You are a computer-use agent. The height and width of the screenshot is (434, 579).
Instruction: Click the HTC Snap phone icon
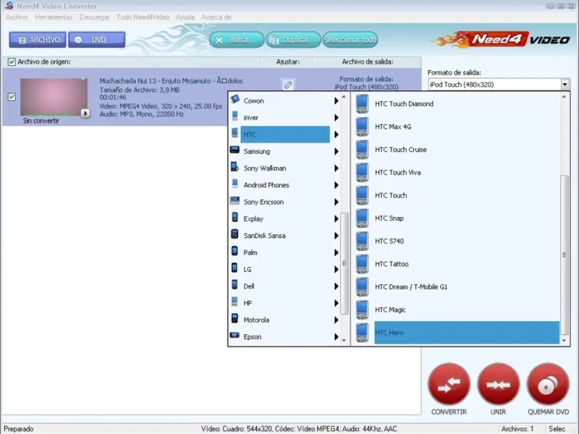click(363, 218)
